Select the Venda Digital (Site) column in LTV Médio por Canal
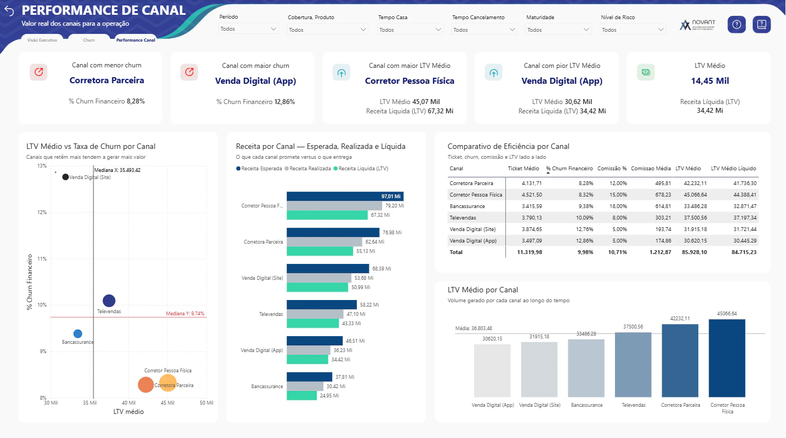Screen dimensions: 786x438 539,370
